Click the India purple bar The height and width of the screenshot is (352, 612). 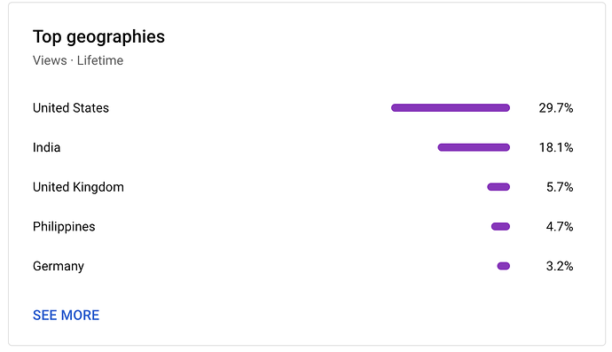[474, 147]
